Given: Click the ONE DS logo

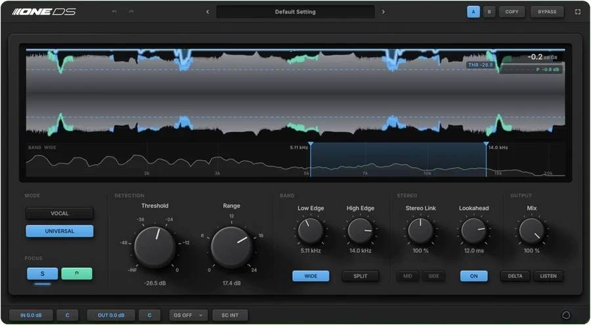Looking at the screenshot, I should (44, 12).
